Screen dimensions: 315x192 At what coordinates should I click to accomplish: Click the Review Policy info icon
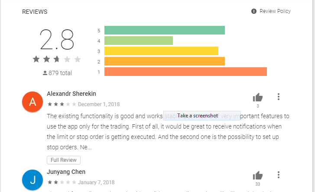point(254,11)
